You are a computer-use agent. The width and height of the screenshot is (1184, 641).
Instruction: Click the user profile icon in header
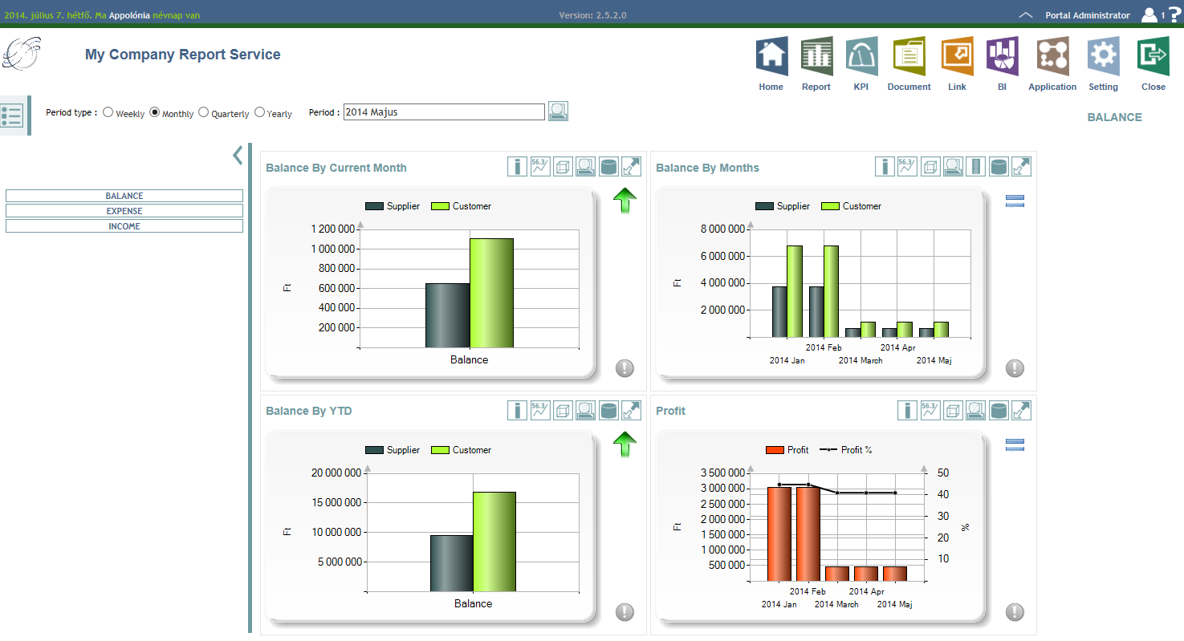1149,14
